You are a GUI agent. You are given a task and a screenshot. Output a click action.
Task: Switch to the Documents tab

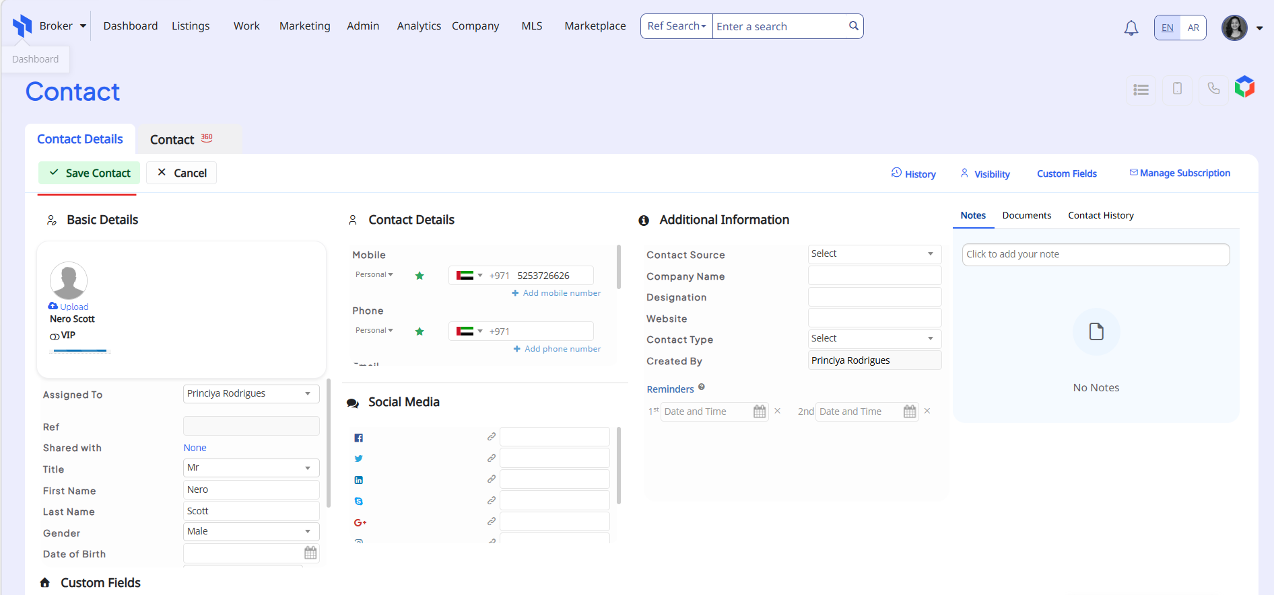tap(1026, 215)
